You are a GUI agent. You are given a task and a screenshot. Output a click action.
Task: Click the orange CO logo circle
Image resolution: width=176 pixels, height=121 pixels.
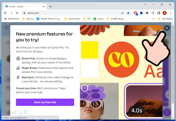click(121, 59)
